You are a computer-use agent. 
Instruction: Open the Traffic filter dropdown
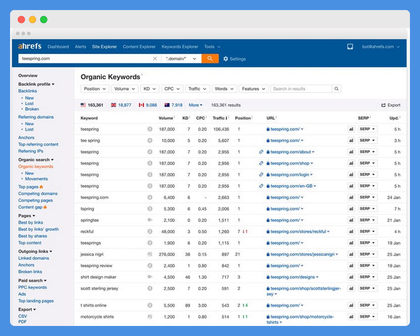197,89
